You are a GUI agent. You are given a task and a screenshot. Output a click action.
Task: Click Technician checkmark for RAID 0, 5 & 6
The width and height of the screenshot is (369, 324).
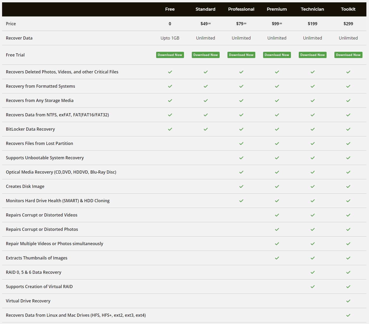(x=313, y=272)
